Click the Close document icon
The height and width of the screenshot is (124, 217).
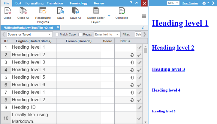[8, 11]
